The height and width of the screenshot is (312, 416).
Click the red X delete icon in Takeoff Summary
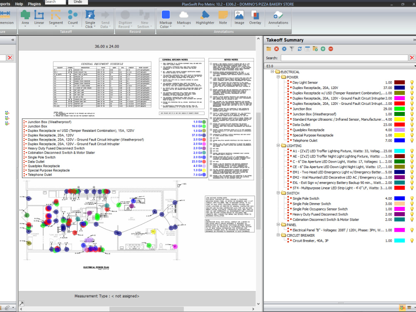tap(277, 49)
